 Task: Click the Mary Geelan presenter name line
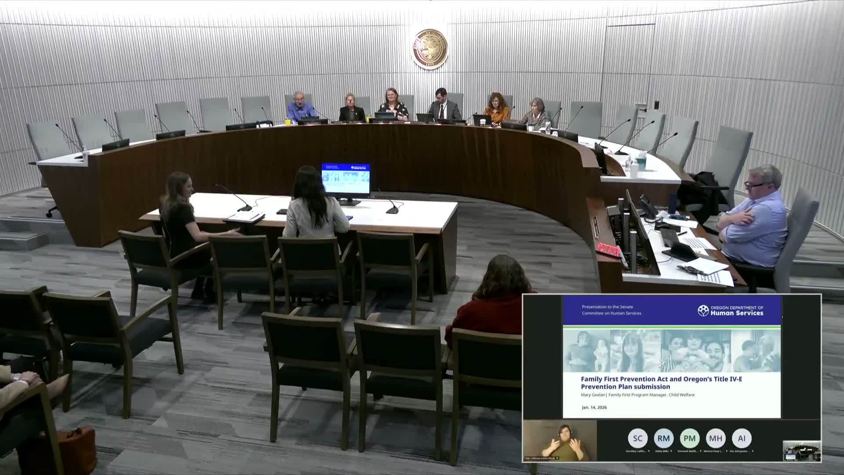[x=637, y=395]
